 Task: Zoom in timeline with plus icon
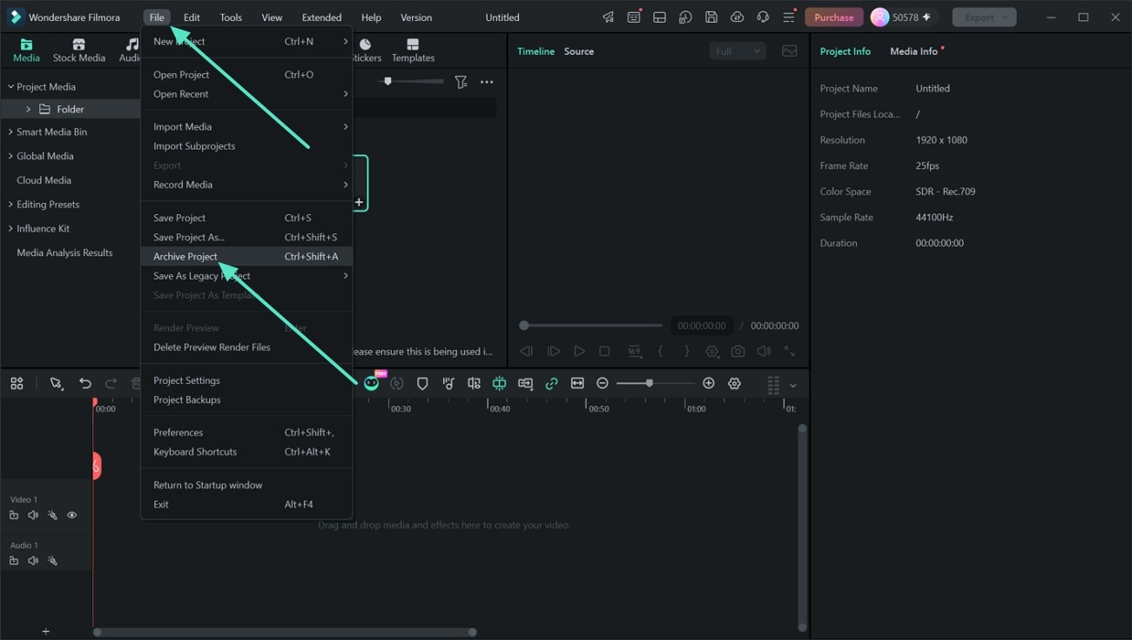(x=709, y=384)
